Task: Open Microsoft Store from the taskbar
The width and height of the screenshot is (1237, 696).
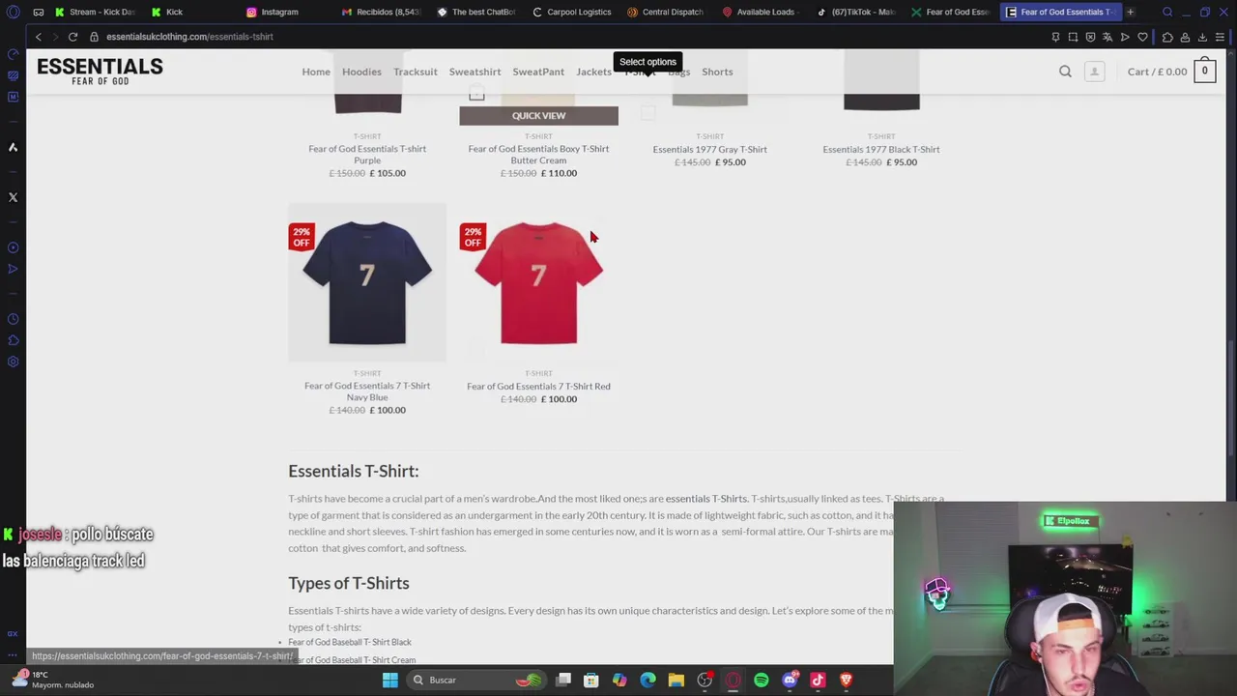Action: coord(591,680)
